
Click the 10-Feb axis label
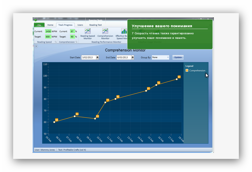(x=100, y=139)
